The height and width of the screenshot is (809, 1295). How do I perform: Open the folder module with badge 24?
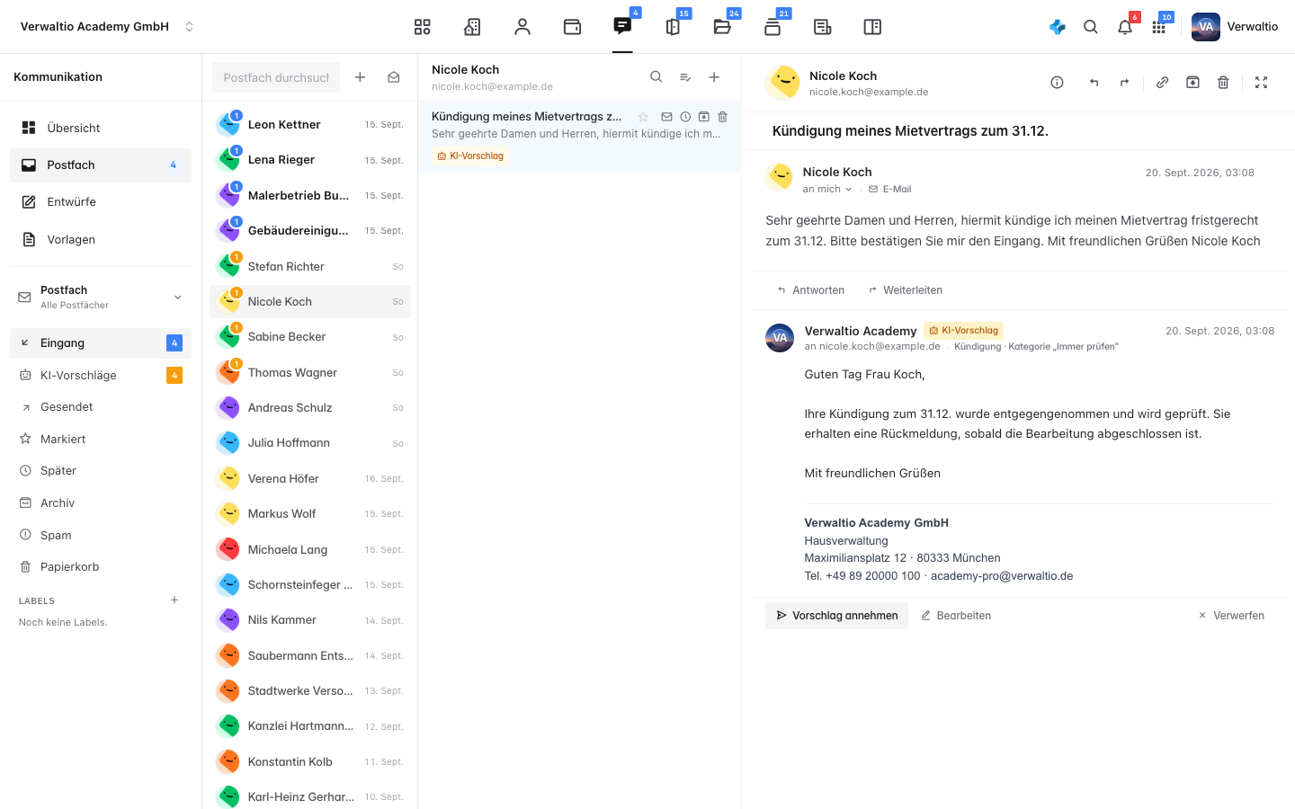[x=722, y=27]
